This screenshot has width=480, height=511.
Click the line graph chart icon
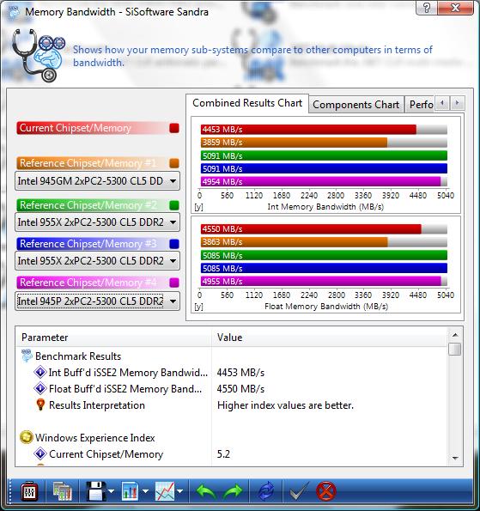pyautogui.click(x=165, y=491)
